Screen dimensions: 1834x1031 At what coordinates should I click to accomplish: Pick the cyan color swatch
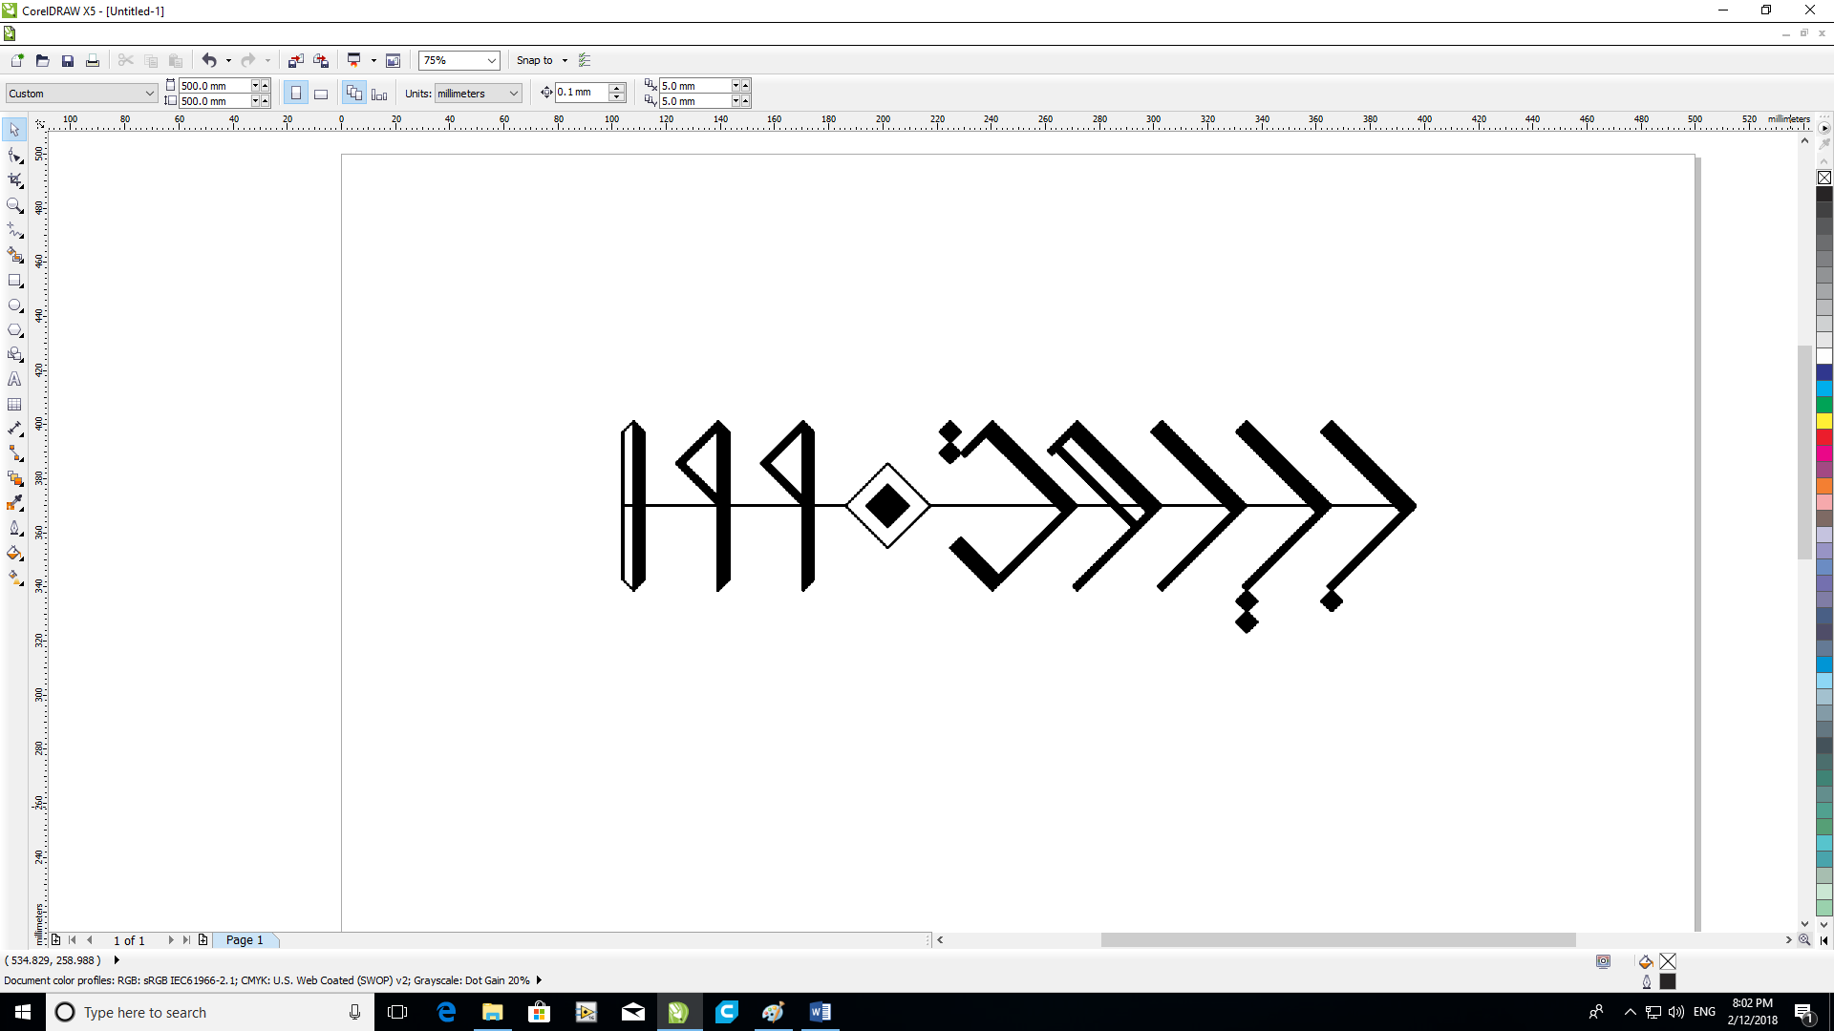click(x=1824, y=388)
